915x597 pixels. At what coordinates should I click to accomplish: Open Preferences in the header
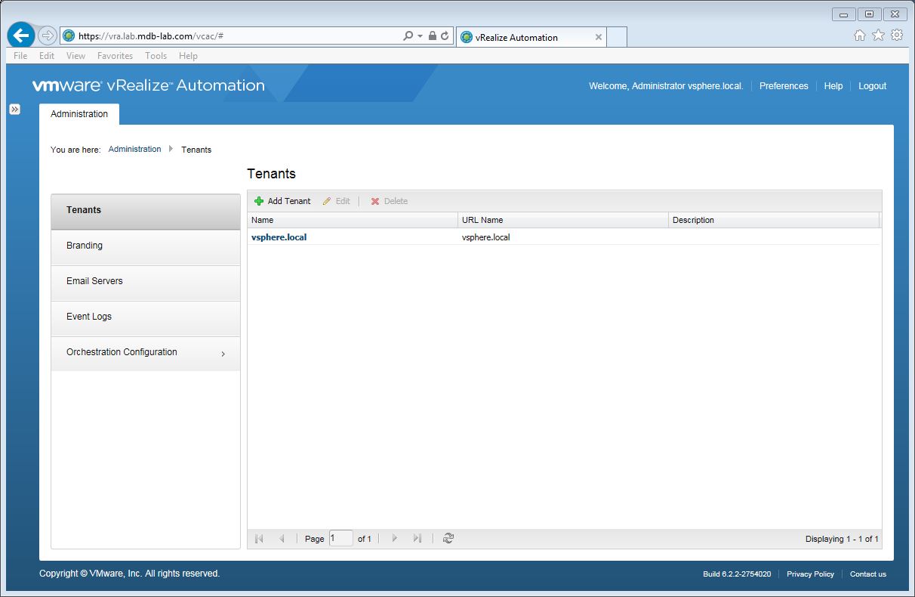(784, 86)
